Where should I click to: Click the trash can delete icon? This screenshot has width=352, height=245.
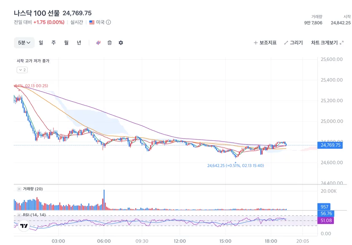(x=110, y=43)
